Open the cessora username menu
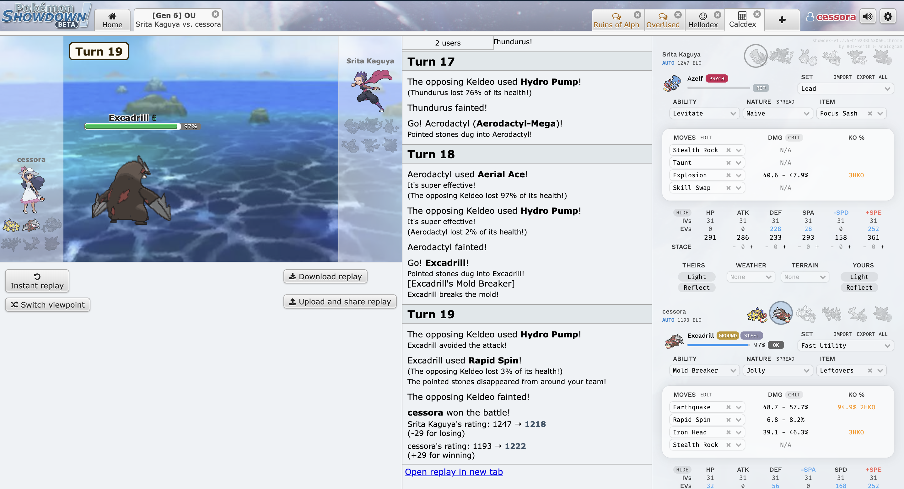 [x=831, y=17]
